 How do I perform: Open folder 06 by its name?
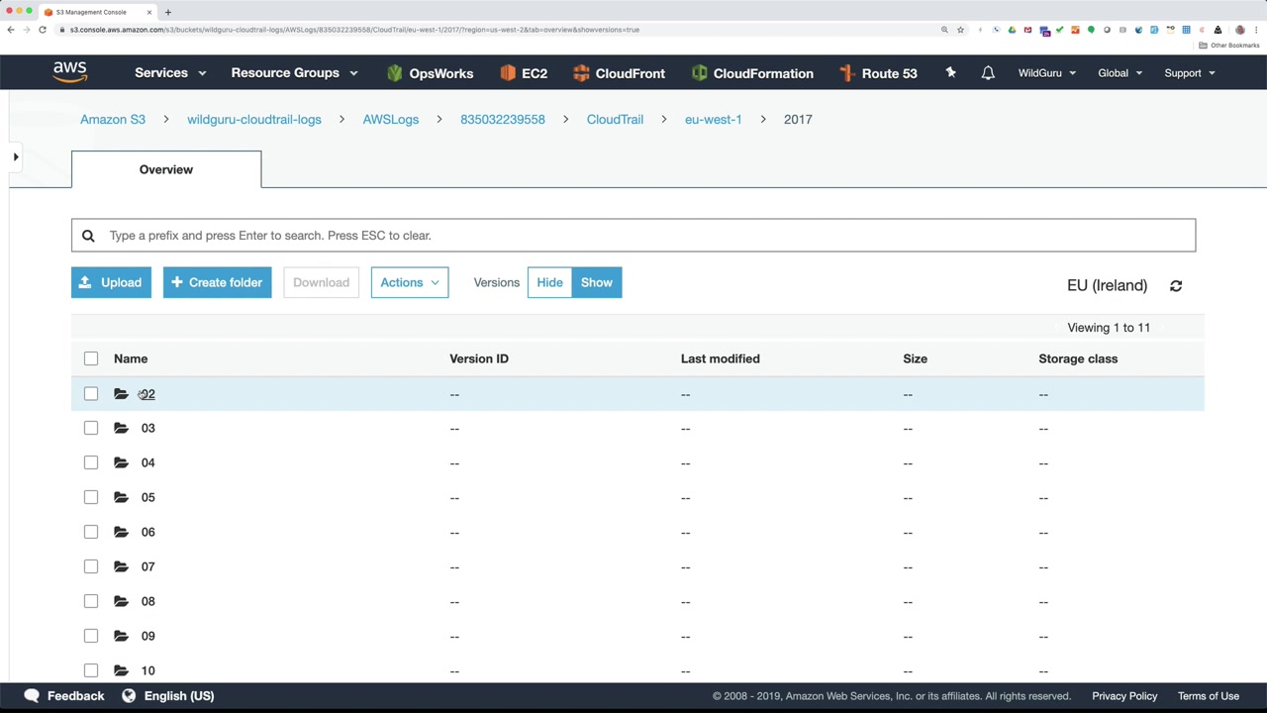[148, 532]
